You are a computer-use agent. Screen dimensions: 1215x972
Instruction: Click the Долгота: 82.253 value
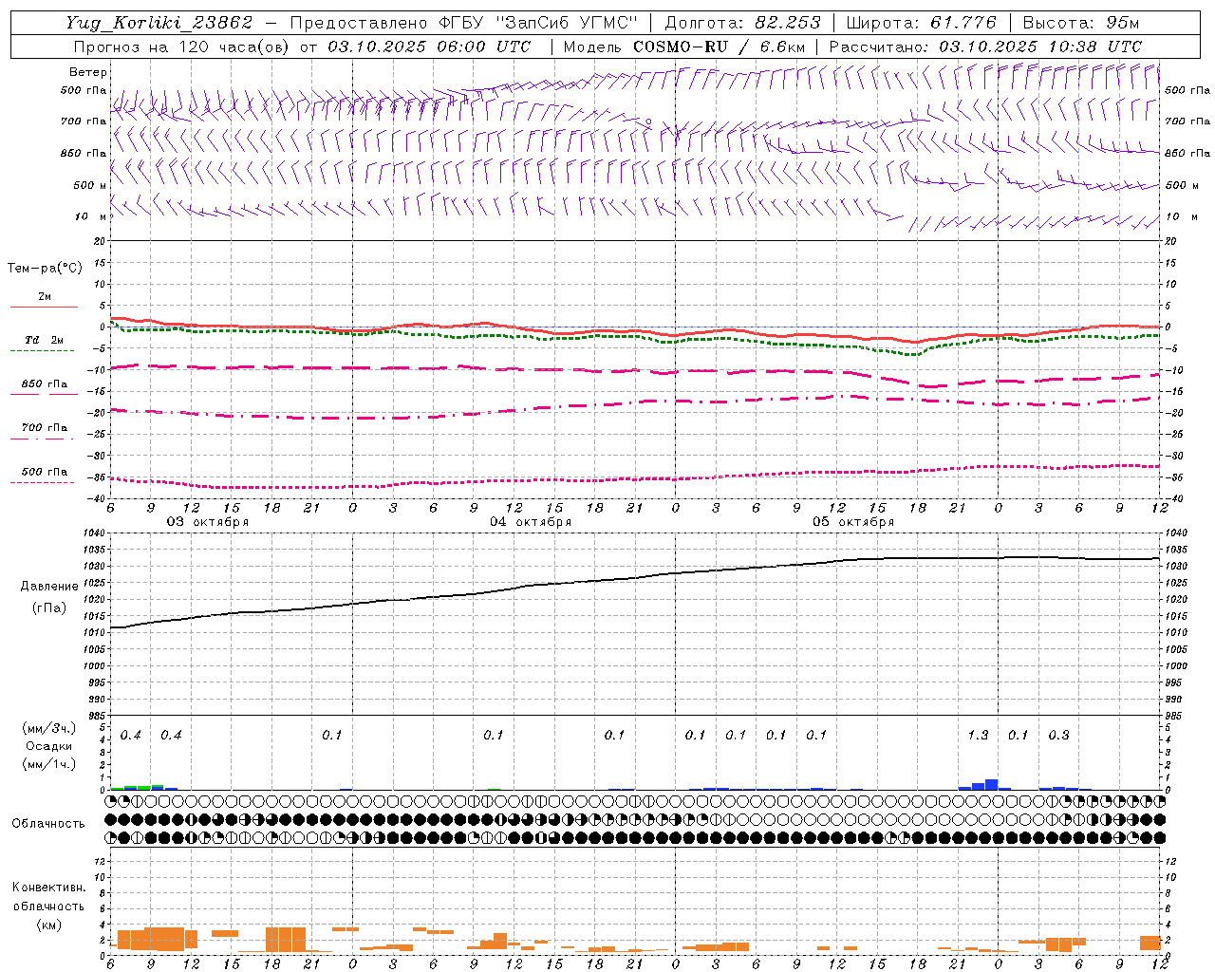[x=742, y=23]
